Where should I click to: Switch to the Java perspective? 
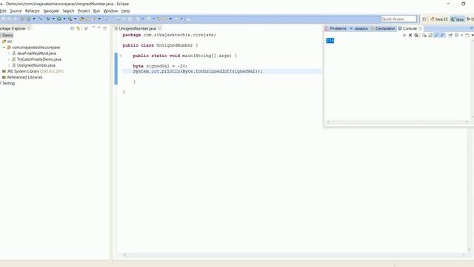(x=457, y=19)
